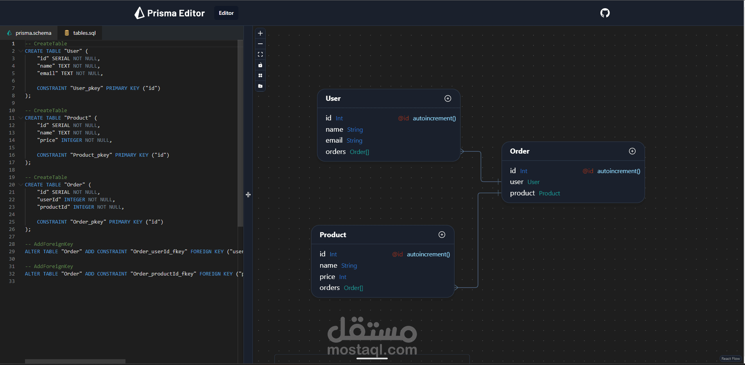The width and height of the screenshot is (745, 365).
Task: Click the 'email String' field in User
Action: [389, 140]
